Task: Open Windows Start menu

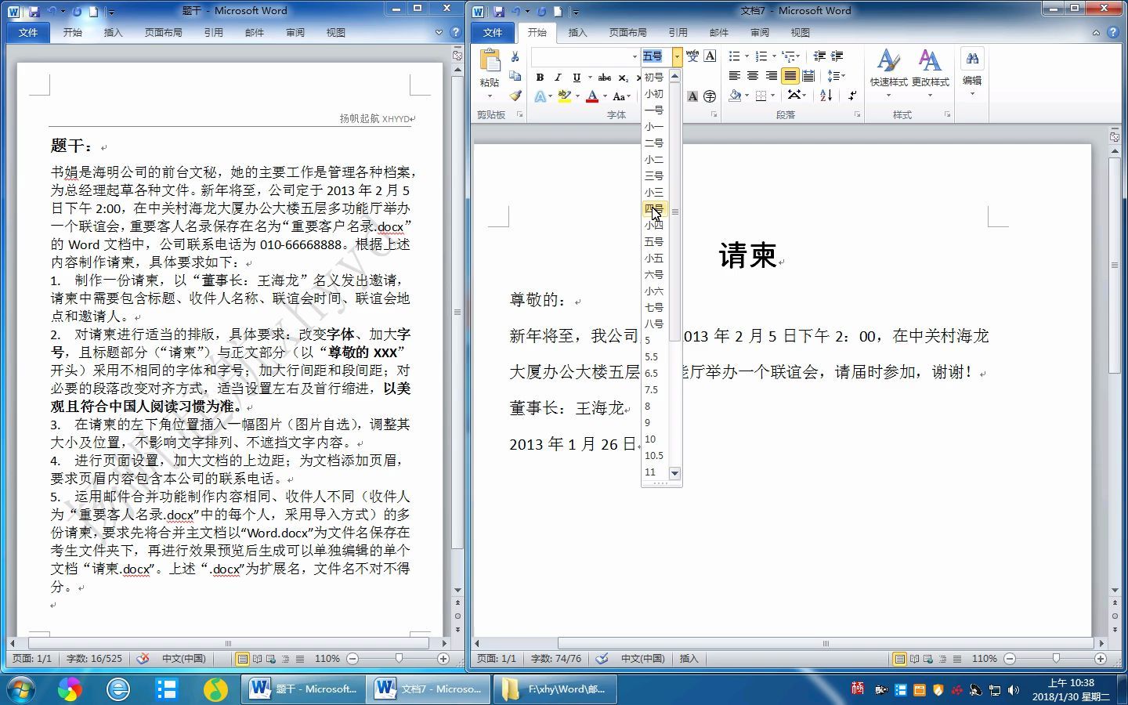Action: (x=22, y=689)
